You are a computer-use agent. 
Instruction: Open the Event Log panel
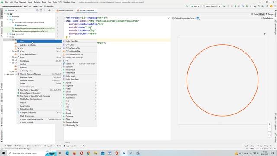pos(249,146)
